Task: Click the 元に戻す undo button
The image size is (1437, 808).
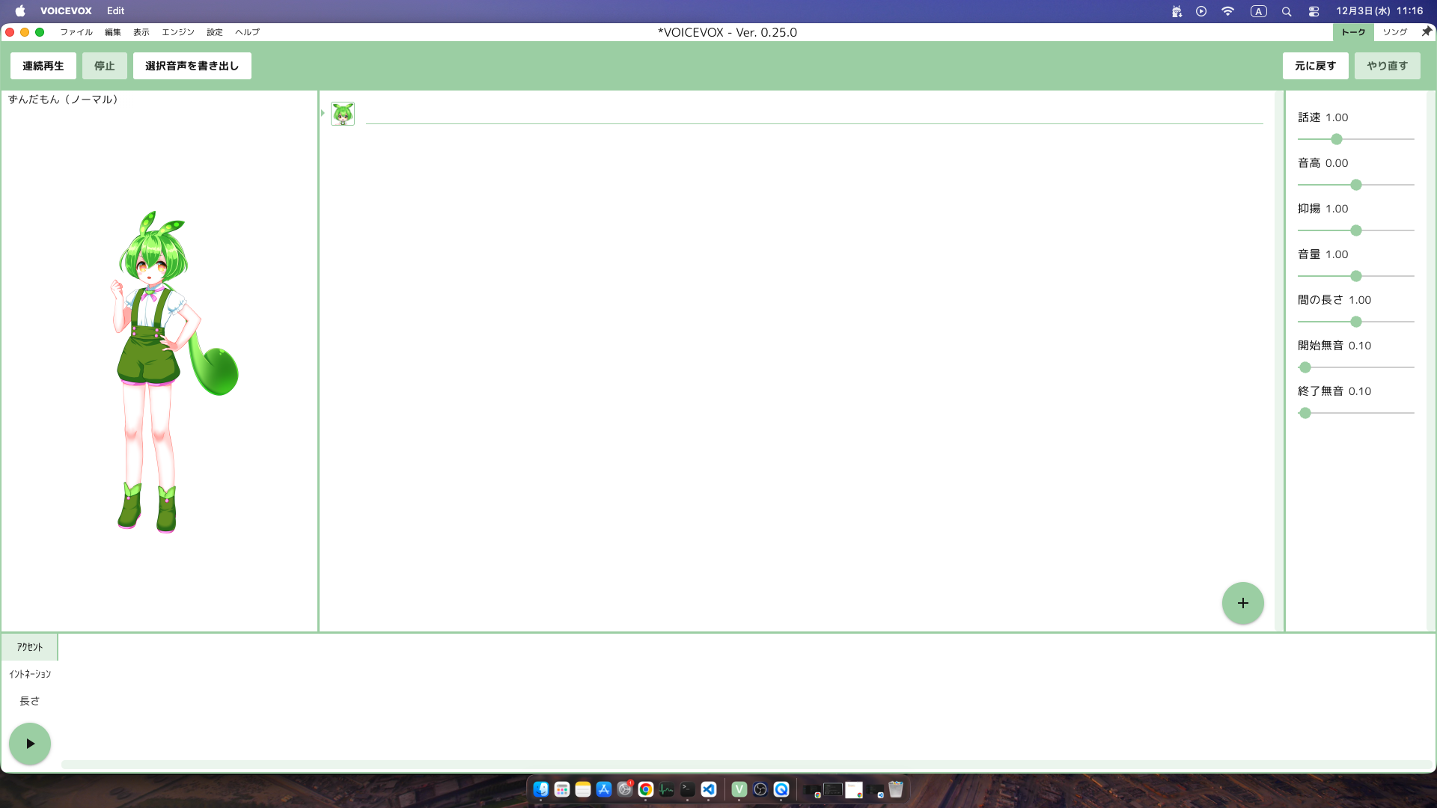Action: (1315, 66)
